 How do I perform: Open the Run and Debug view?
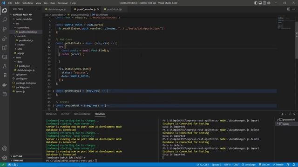[5, 38]
